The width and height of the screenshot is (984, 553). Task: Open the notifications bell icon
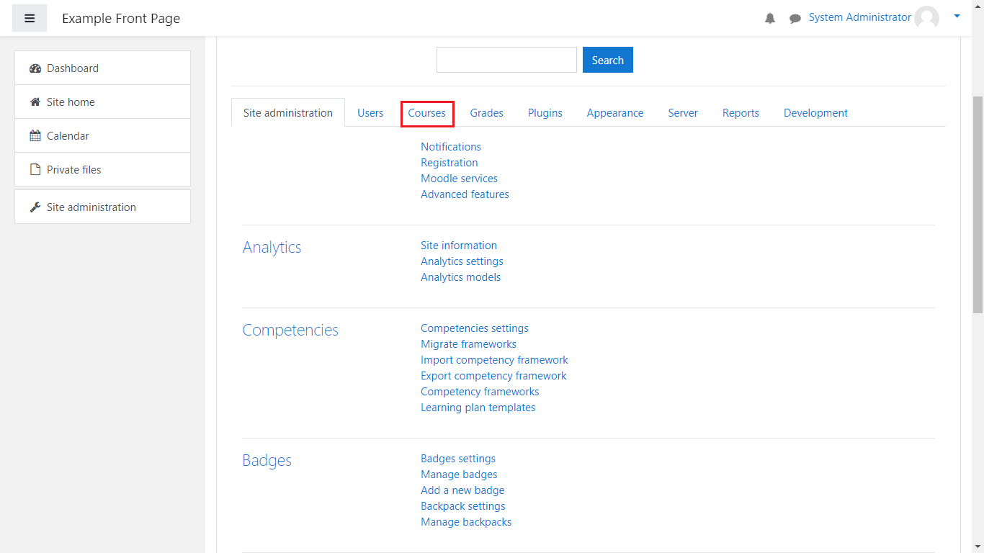770,19
